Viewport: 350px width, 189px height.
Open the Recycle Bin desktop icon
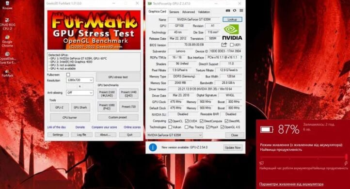[x=7, y=5]
